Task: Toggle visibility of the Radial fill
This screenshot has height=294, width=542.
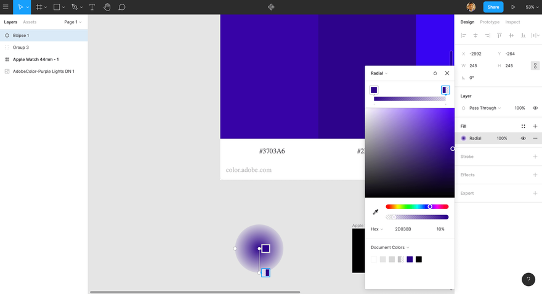Action: [x=523, y=138]
